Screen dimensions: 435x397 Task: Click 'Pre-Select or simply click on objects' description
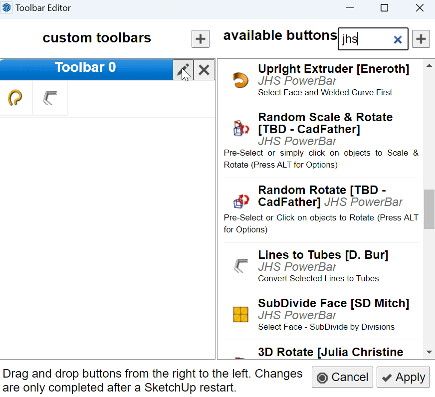click(x=321, y=159)
